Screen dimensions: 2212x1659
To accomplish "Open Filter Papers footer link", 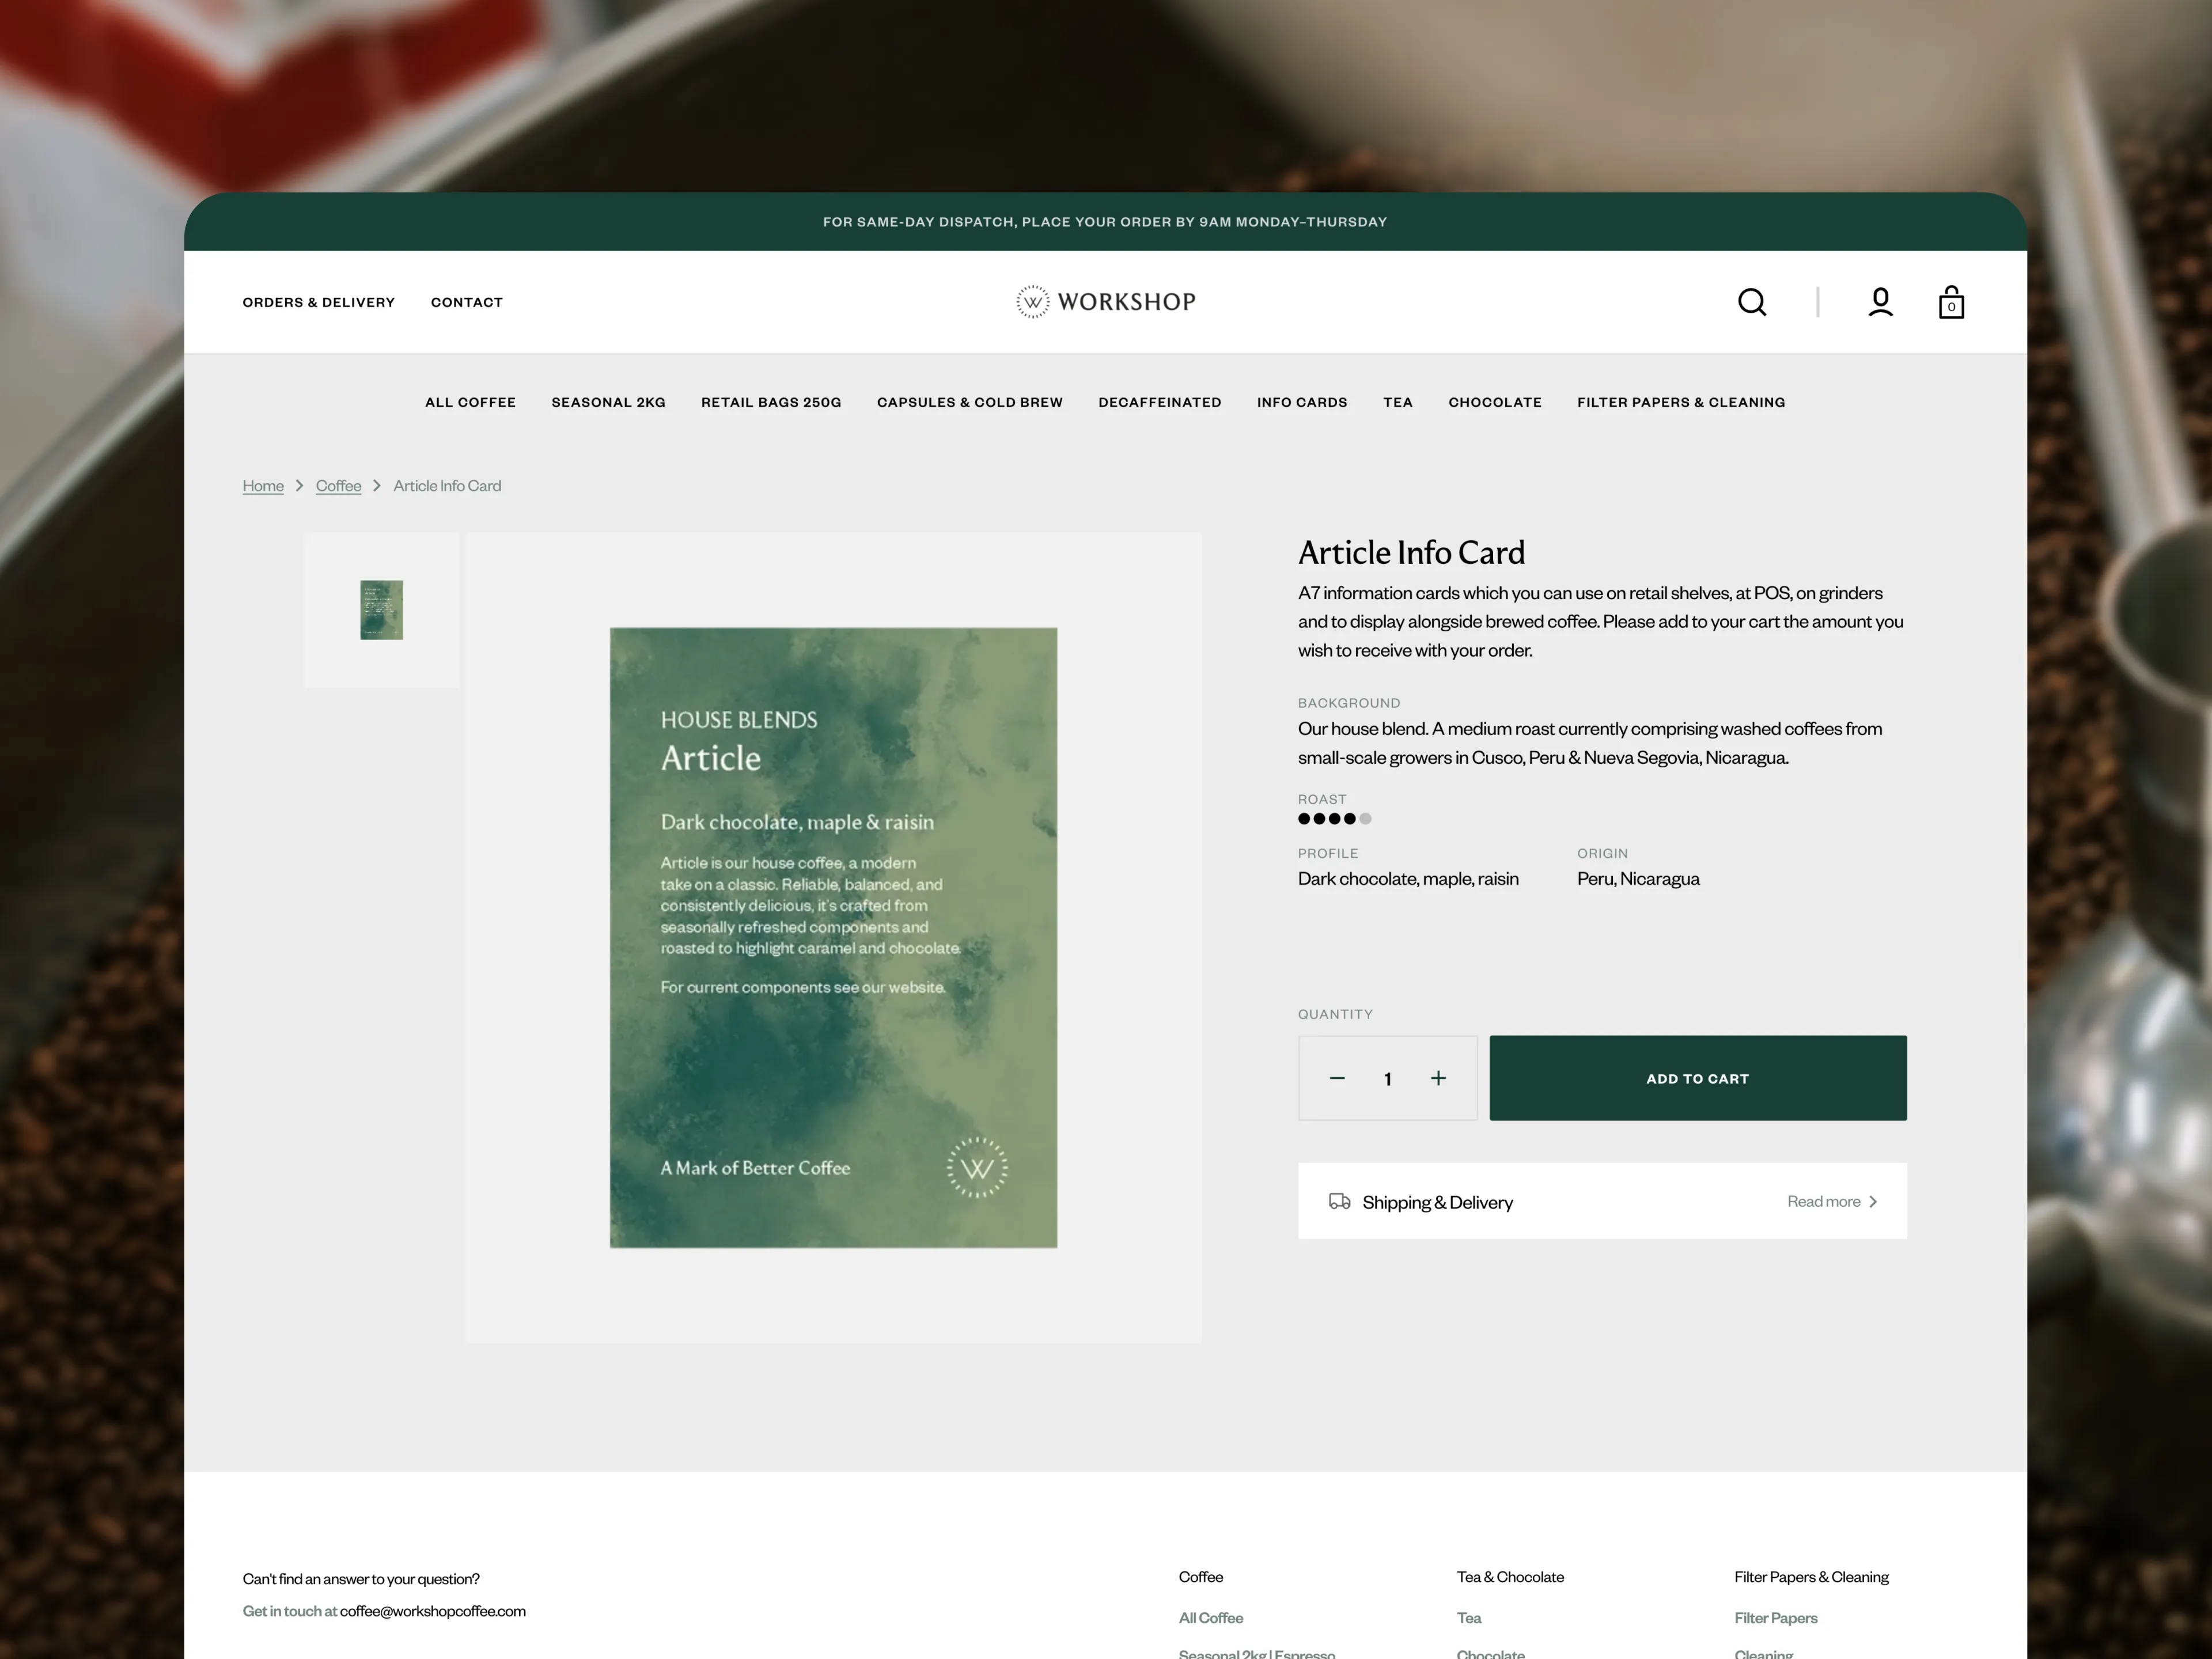I will coord(1775,1618).
